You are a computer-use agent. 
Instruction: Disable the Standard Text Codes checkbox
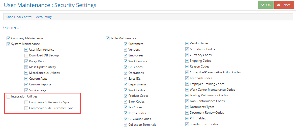tap(187, 124)
